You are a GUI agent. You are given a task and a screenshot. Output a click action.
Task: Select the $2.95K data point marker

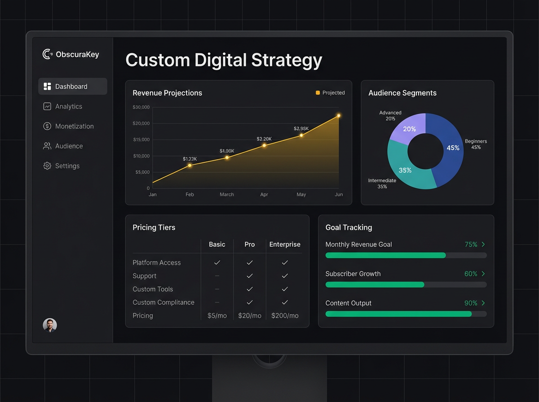click(x=301, y=136)
